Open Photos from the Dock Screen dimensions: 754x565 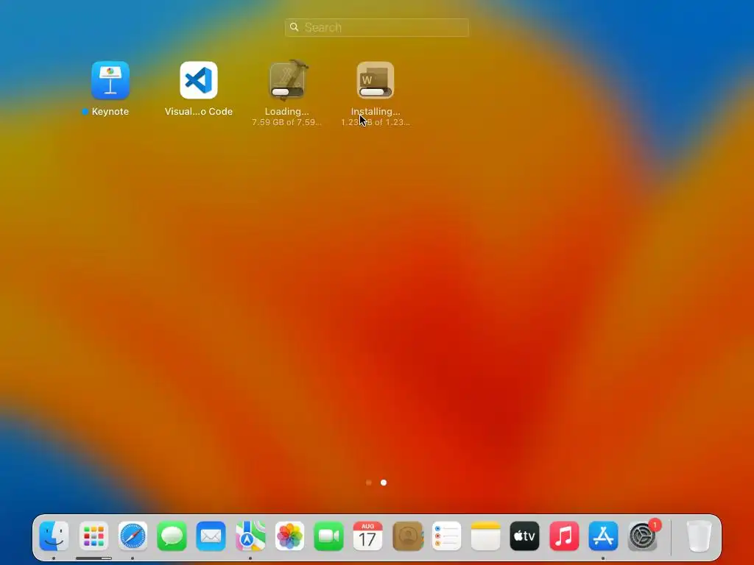point(289,536)
